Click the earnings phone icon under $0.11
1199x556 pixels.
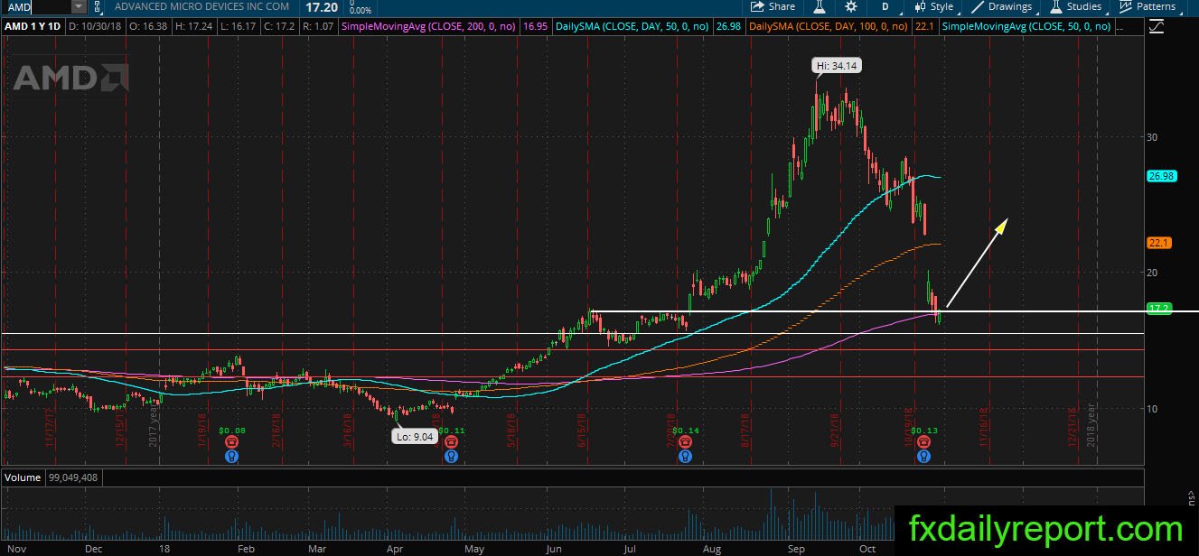[451, 442]
